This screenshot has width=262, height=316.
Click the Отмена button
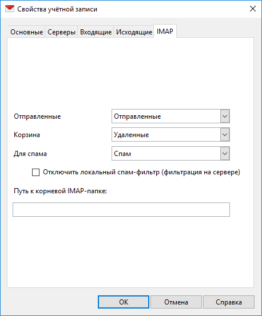176,302
